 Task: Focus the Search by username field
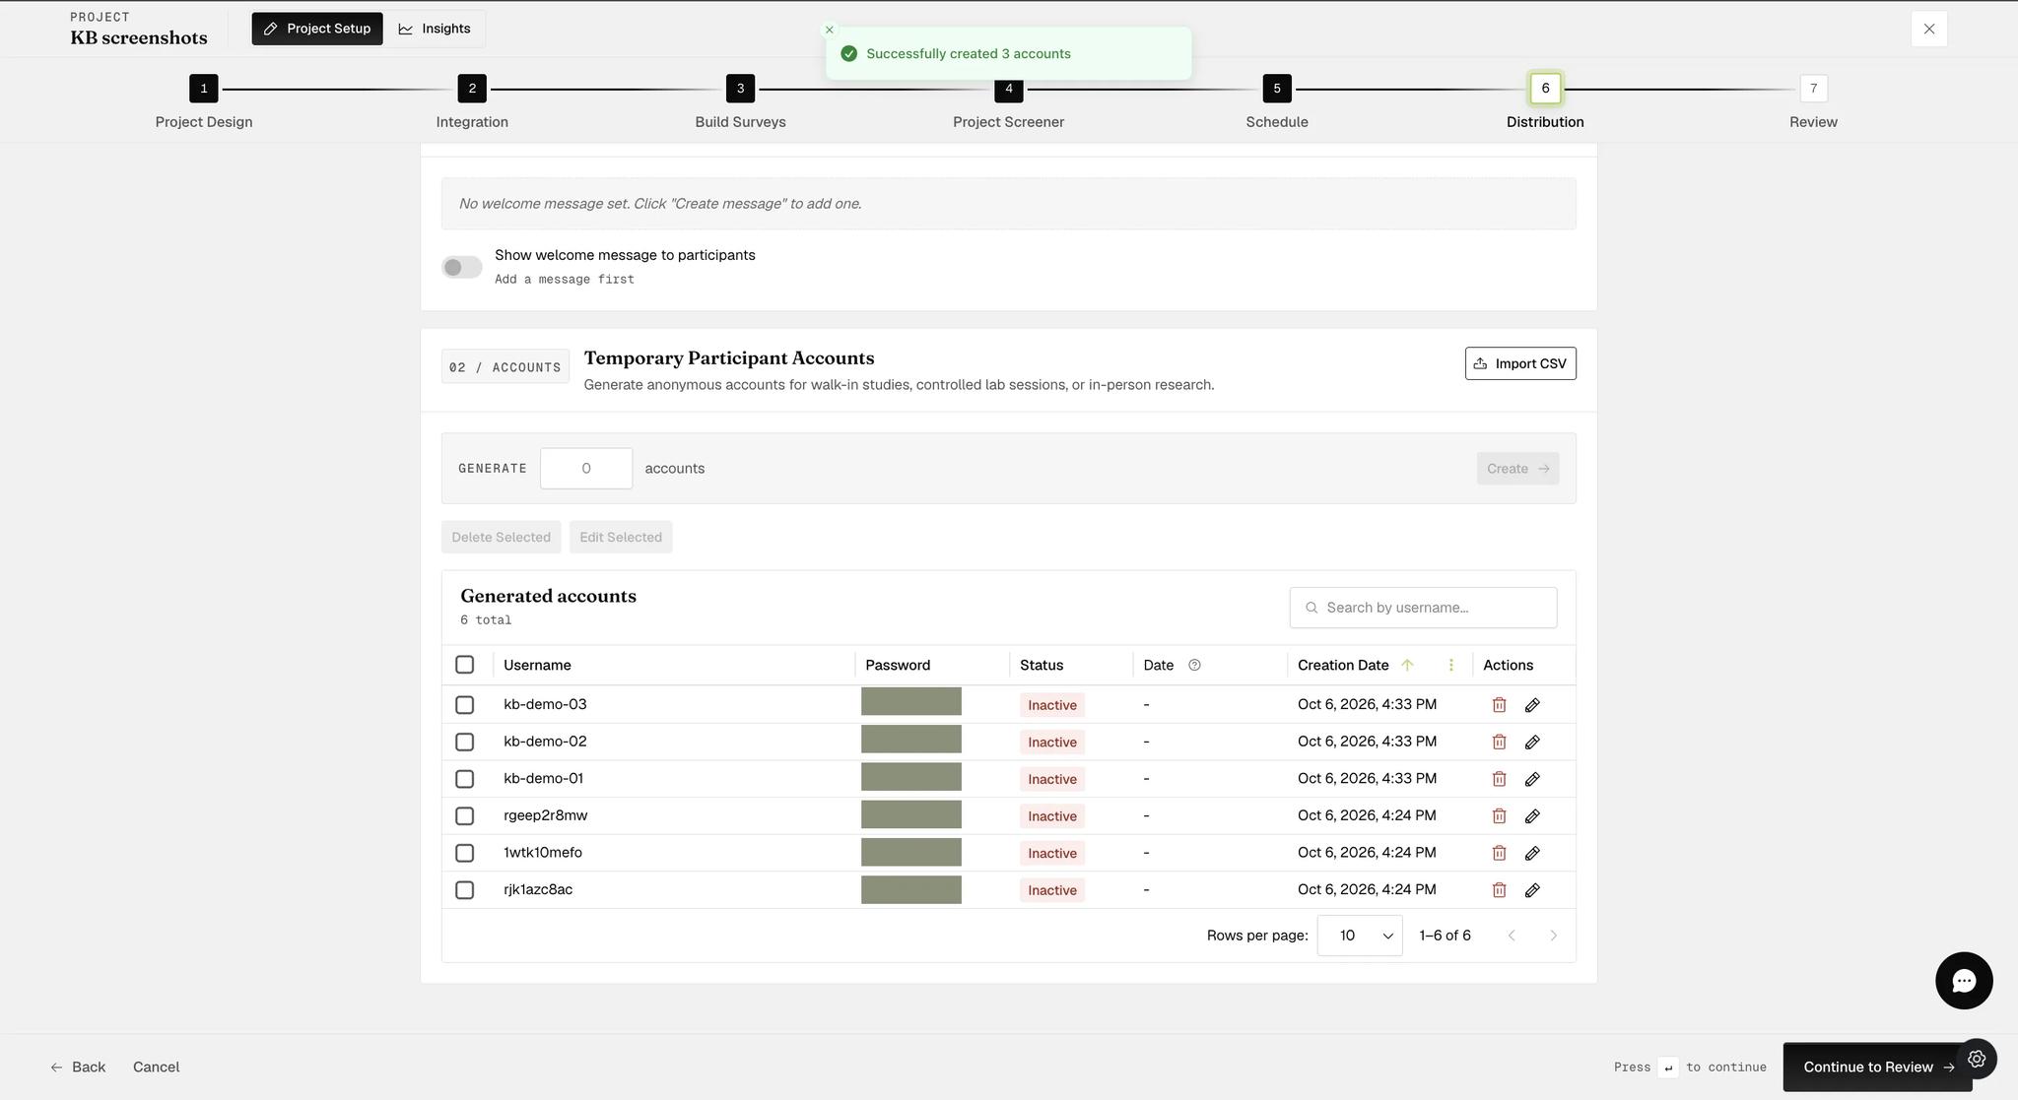pos(1423,608)
